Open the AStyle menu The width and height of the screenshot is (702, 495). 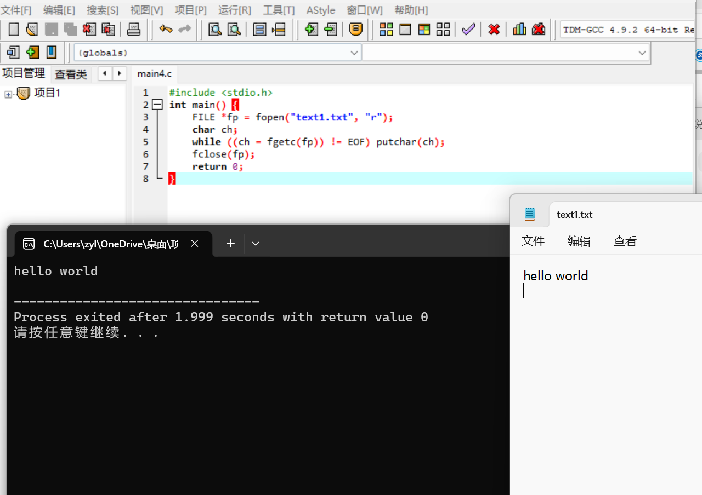321,10
